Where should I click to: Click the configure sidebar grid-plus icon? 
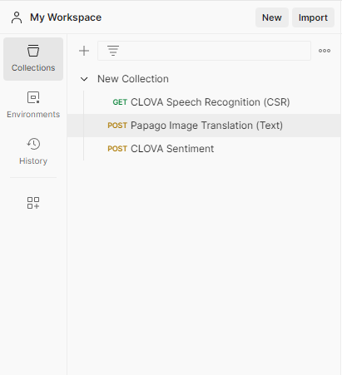coord(33,203)
